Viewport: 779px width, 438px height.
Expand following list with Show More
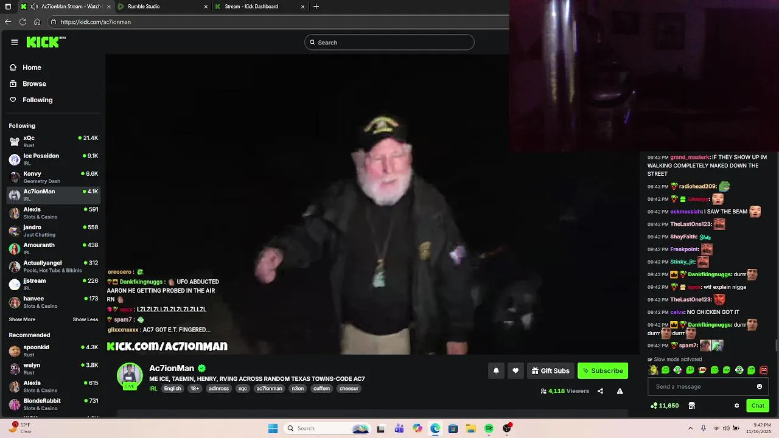pyautogui.click(x=22, y=319)
